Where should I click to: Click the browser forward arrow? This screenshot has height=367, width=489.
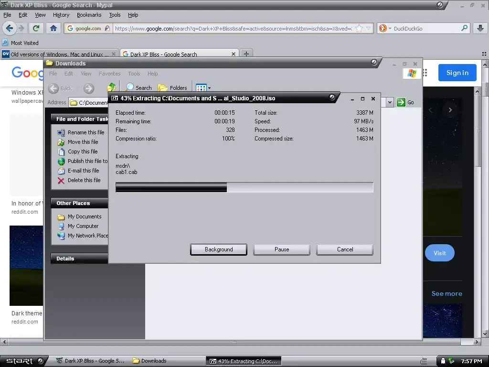click(x=21, y=28)
